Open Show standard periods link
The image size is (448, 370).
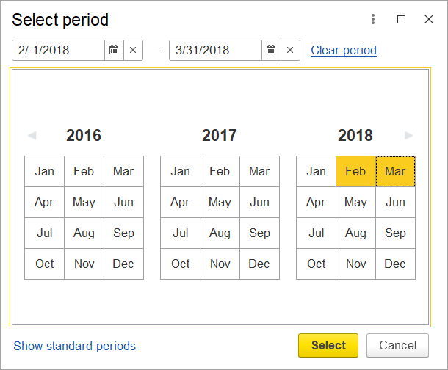tap(75, 346)
